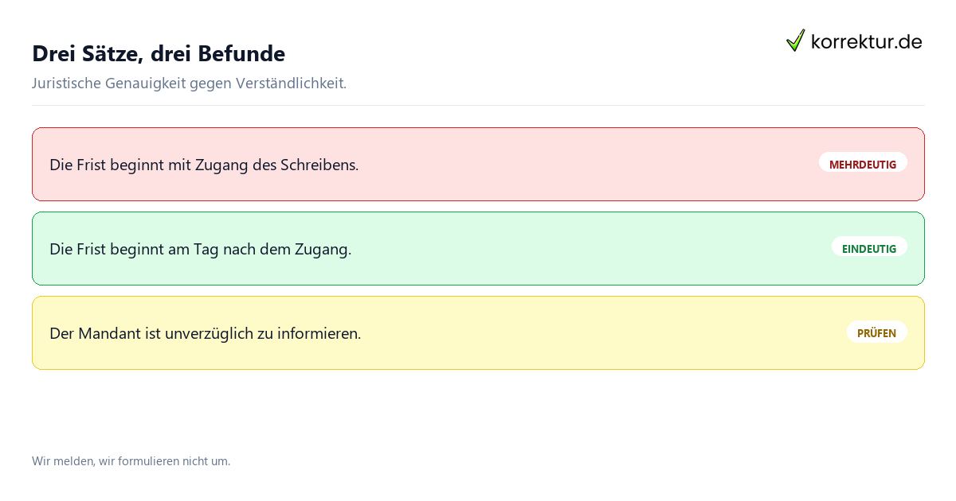Click the horizontal divider below the header

[478, 105]
